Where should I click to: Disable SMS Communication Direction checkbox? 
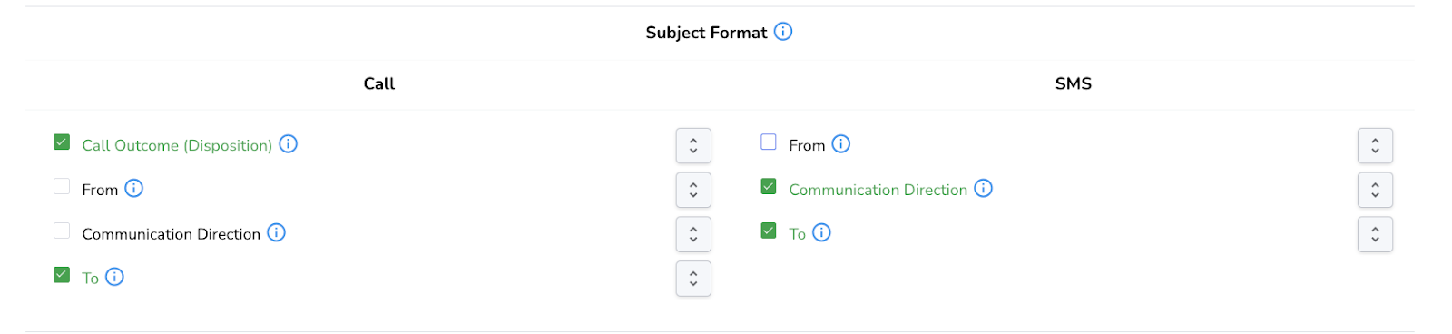(769, 187)
